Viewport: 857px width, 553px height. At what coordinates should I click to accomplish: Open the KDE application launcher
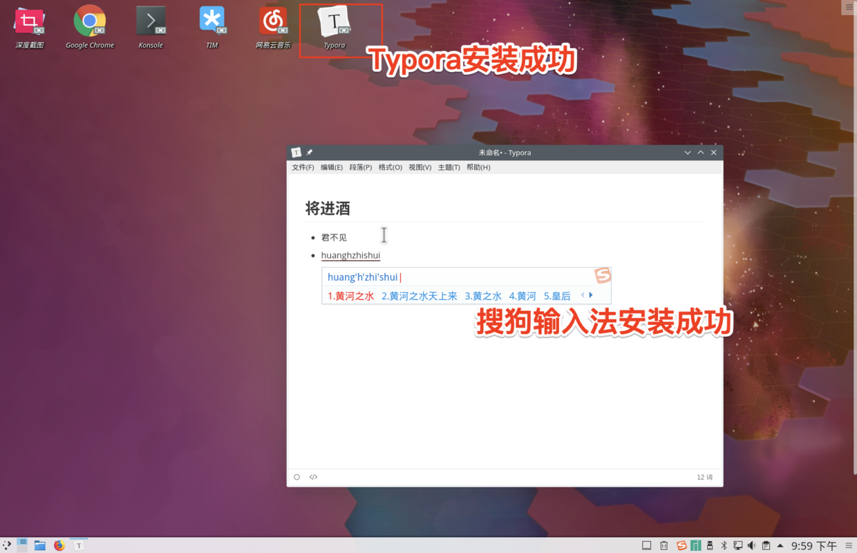tap(7, 545)
